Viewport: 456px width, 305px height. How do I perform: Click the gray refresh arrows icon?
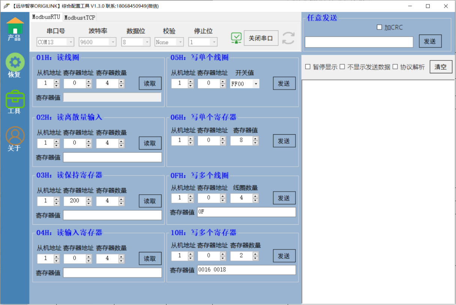click(288, 38)
